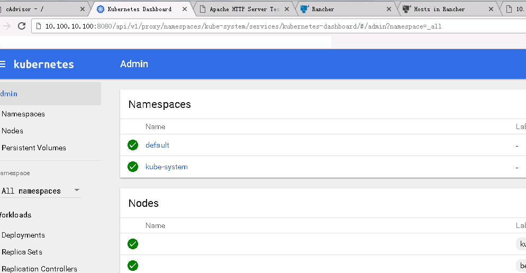Viewport: 526px width, 273px height.
Task: Click green status check for default namespace
Action: (x=133, y=145)
